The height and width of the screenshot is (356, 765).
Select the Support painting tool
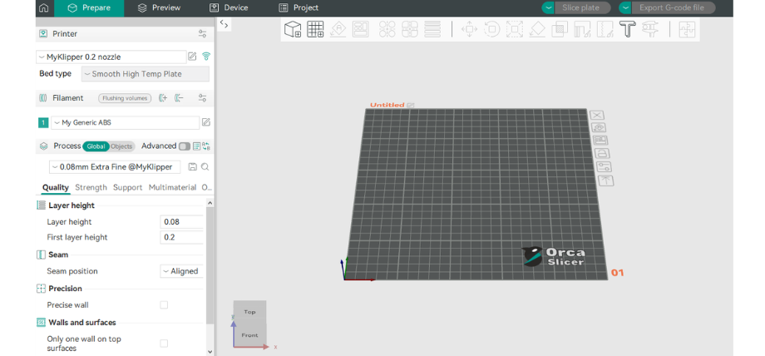point(582,29)
